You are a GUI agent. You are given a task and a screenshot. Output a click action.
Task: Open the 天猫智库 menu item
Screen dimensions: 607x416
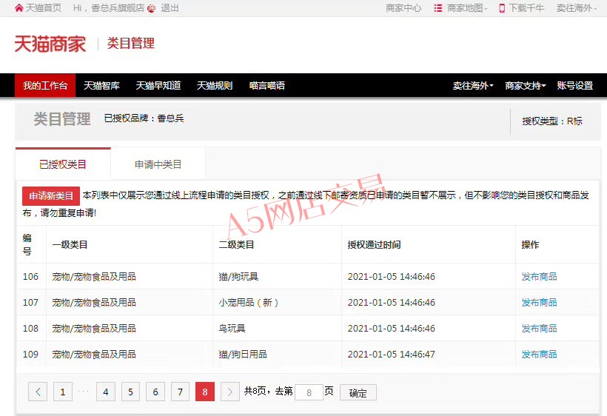(x=102, y=85)
